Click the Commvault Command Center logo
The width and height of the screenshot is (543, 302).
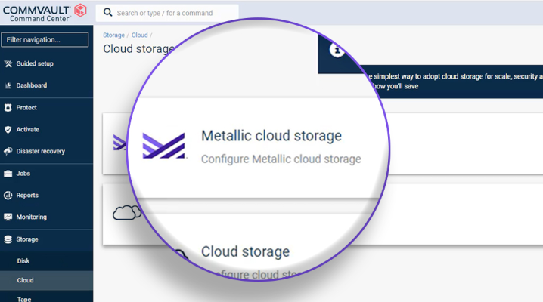click(45, 12)
